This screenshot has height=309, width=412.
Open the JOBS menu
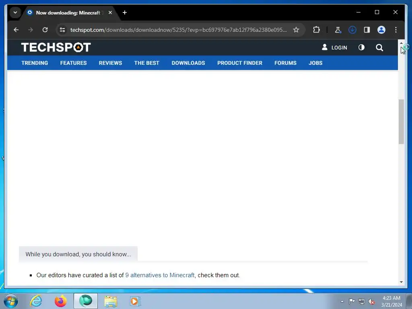(315, 63)
